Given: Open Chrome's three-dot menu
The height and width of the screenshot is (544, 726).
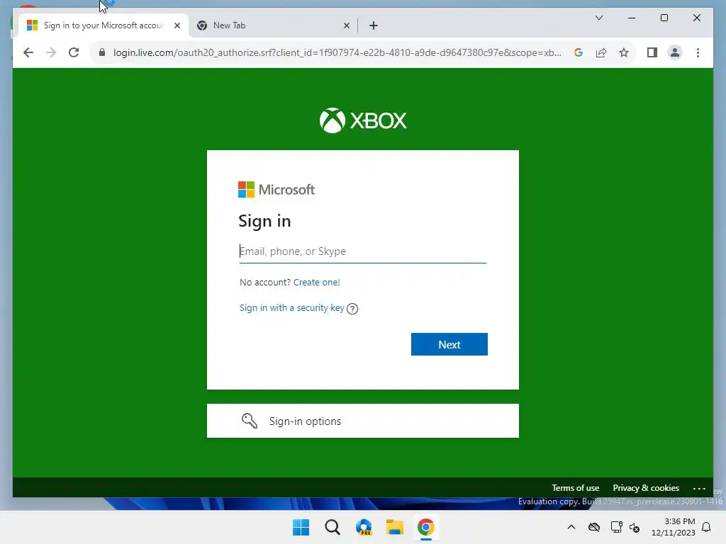Looking at the screenshot, I should coord(698,52).
